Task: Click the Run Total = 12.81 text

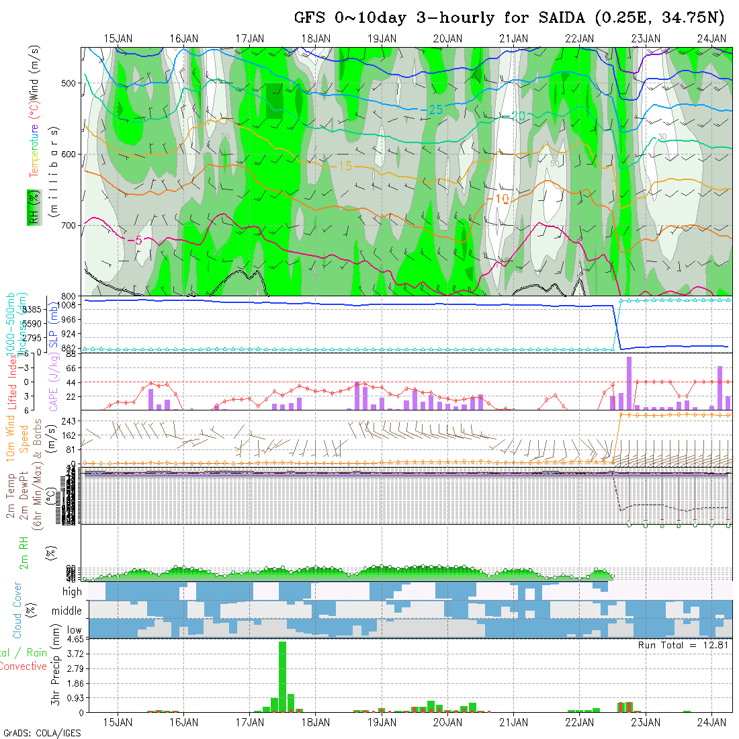Action: pos(683,645)
